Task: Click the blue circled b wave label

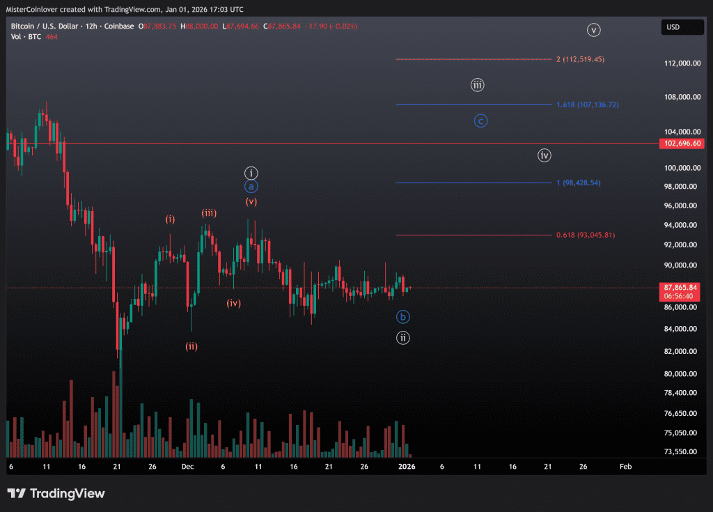Action: point(403,317)
